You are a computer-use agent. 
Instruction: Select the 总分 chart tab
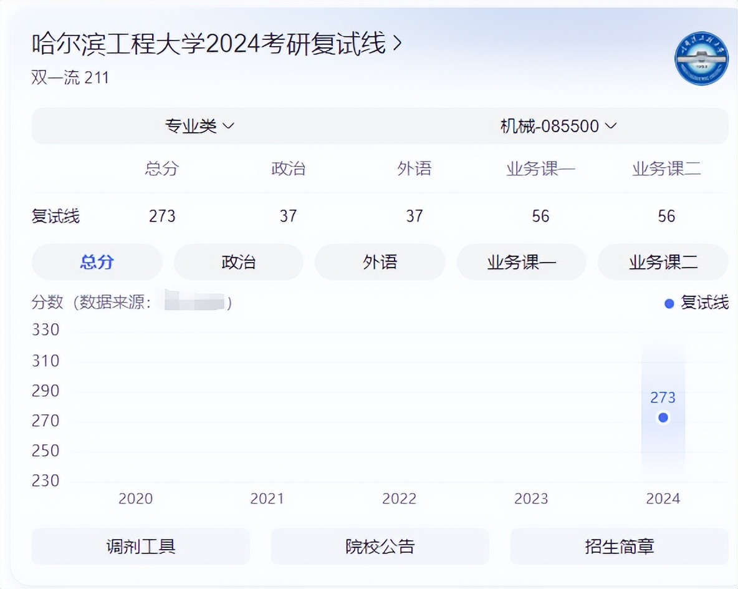tap(97, 262)
